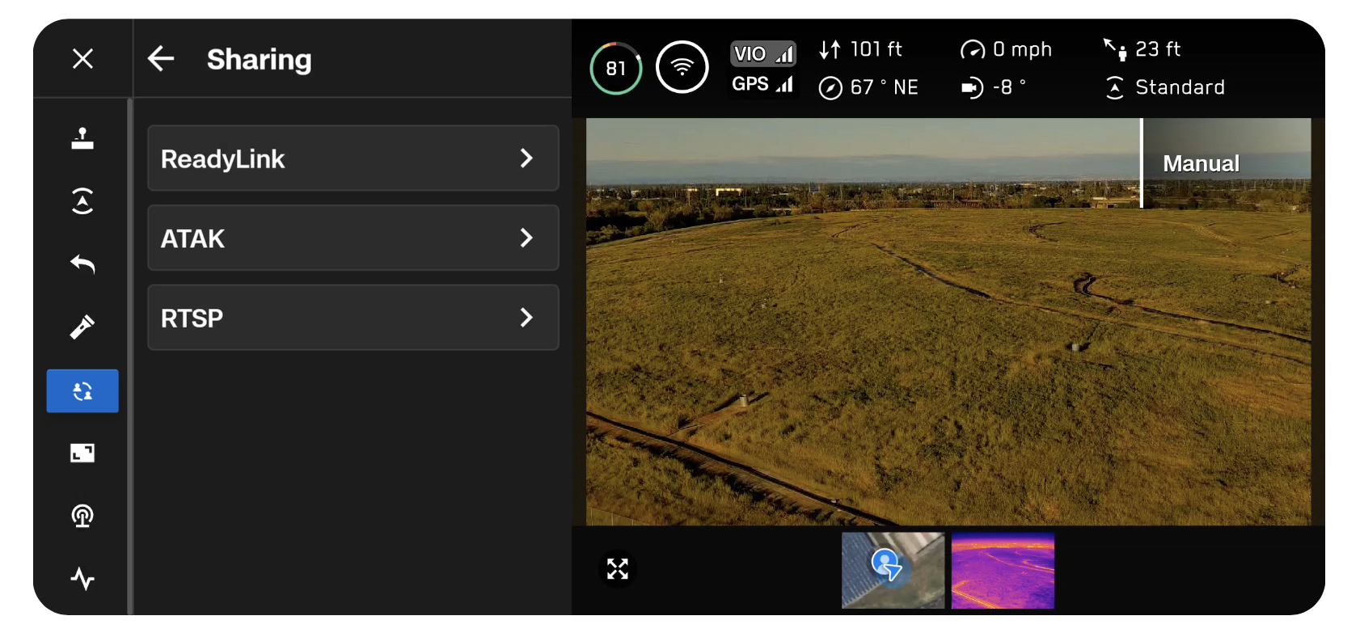Tap the Wi-Fi signal status icon
This screenshot has height=637, width=1360.
tap(682, 67)
